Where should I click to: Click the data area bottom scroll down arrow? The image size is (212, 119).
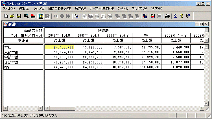pyautogui.click(x=206, y=104)
